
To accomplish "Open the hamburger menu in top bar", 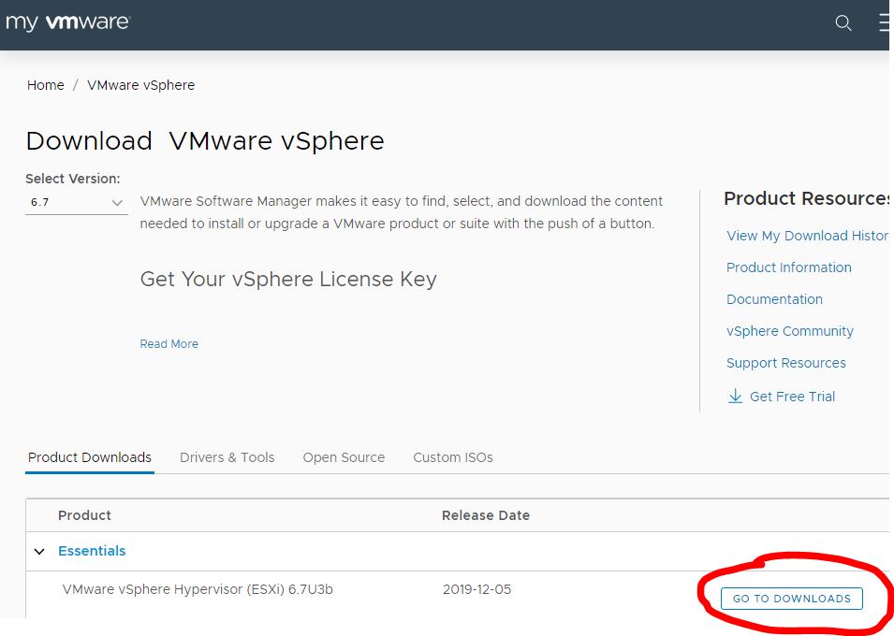I will coord(885,23).
